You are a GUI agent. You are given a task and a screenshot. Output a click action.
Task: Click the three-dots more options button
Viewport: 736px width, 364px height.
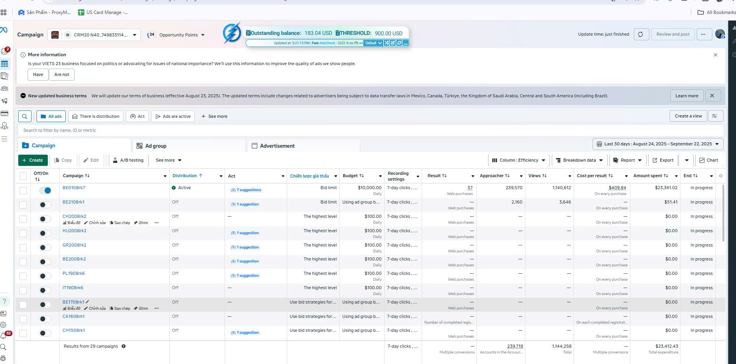tap(703, 35)
